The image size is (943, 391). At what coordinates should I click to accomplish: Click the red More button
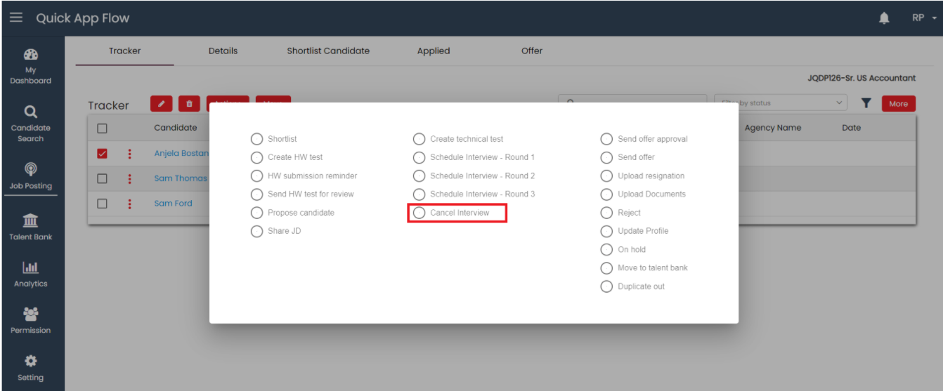898,104
